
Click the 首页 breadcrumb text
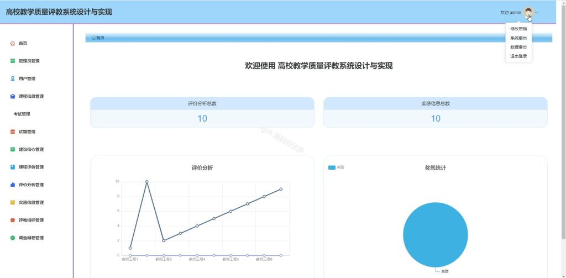click(100, 38)
